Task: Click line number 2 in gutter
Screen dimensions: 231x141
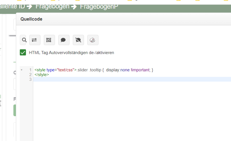Action: click(x=30, y=75)
